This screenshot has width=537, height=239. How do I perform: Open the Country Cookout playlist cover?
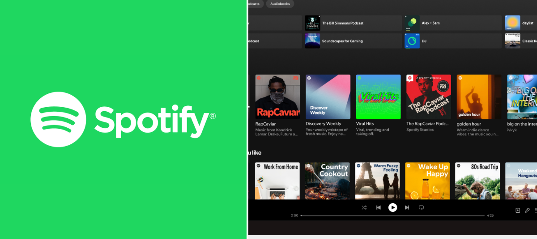[328, 180]
